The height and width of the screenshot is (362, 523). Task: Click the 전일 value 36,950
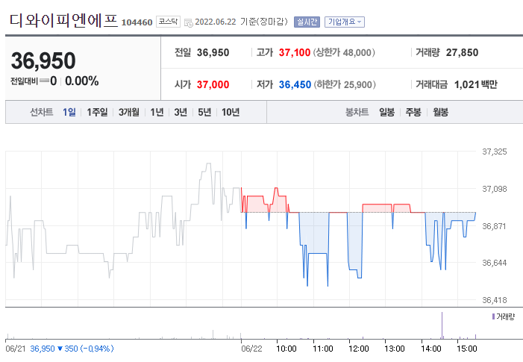[213, 53]
